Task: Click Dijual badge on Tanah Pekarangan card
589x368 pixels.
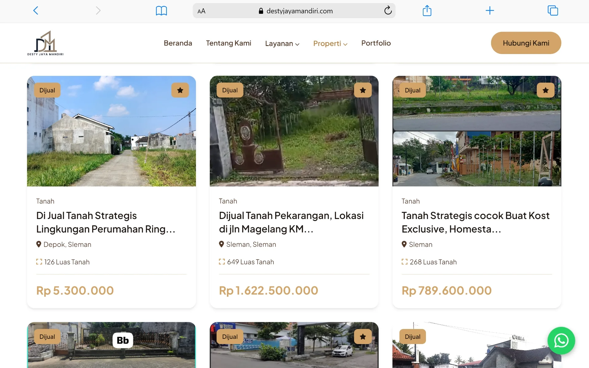Action: 230,90
